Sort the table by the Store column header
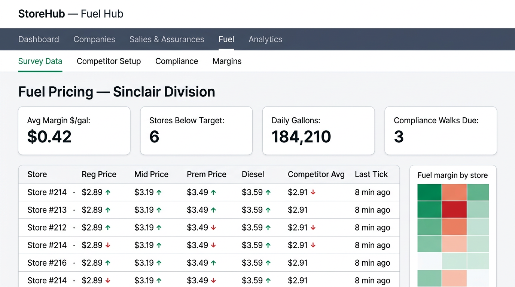This screenshot has height=287, width=515. [37, 175]
